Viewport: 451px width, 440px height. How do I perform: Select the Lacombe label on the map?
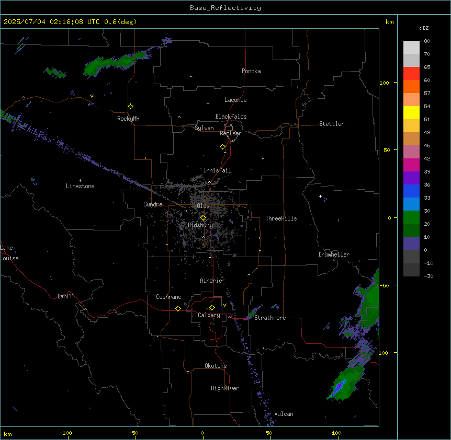click(235, 100)
